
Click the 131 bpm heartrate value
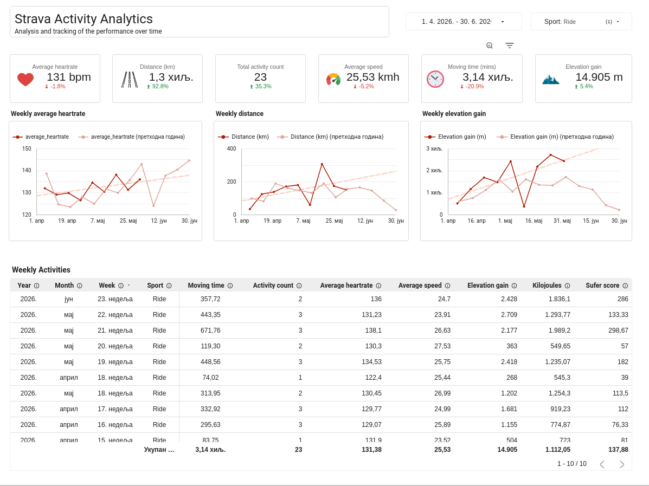pos(69,77)
